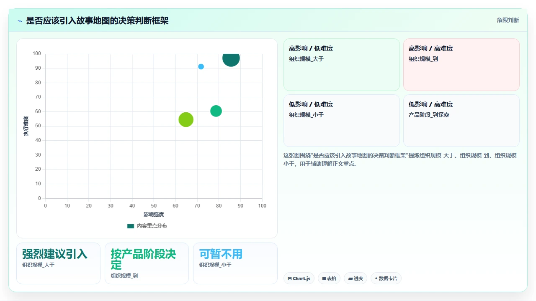The height and width of the screenshot is (301, 536).
Task: Open the 低影响 / 低难度 quadrant card
Action: (x=342, y=121)
